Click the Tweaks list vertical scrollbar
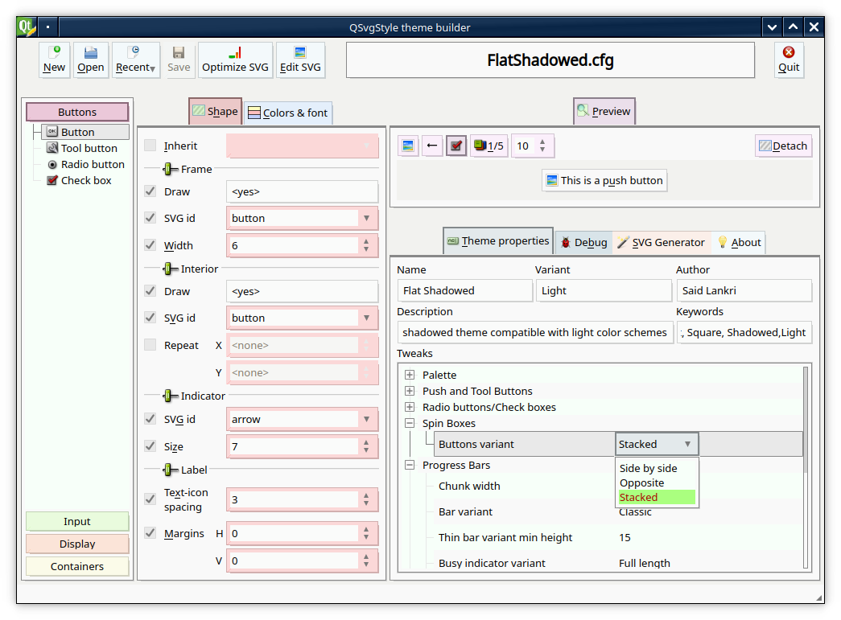 click(805, 466)
